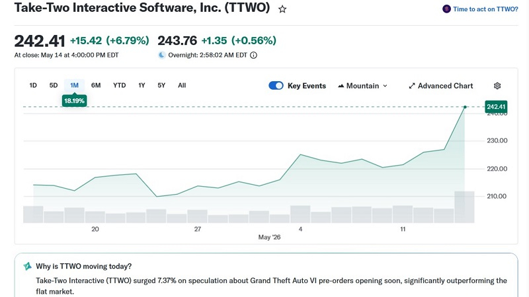Click the x-axis date label 27
529x297 pixels.
tap(197, 229)
